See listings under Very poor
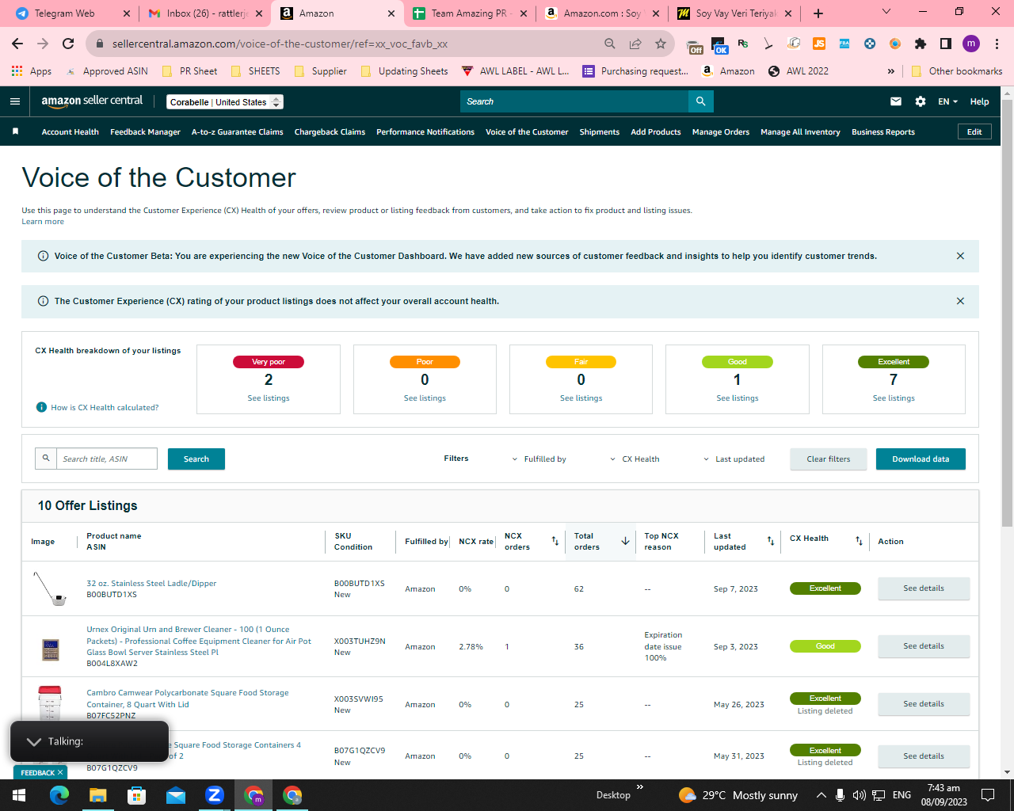 coord(269,398)
